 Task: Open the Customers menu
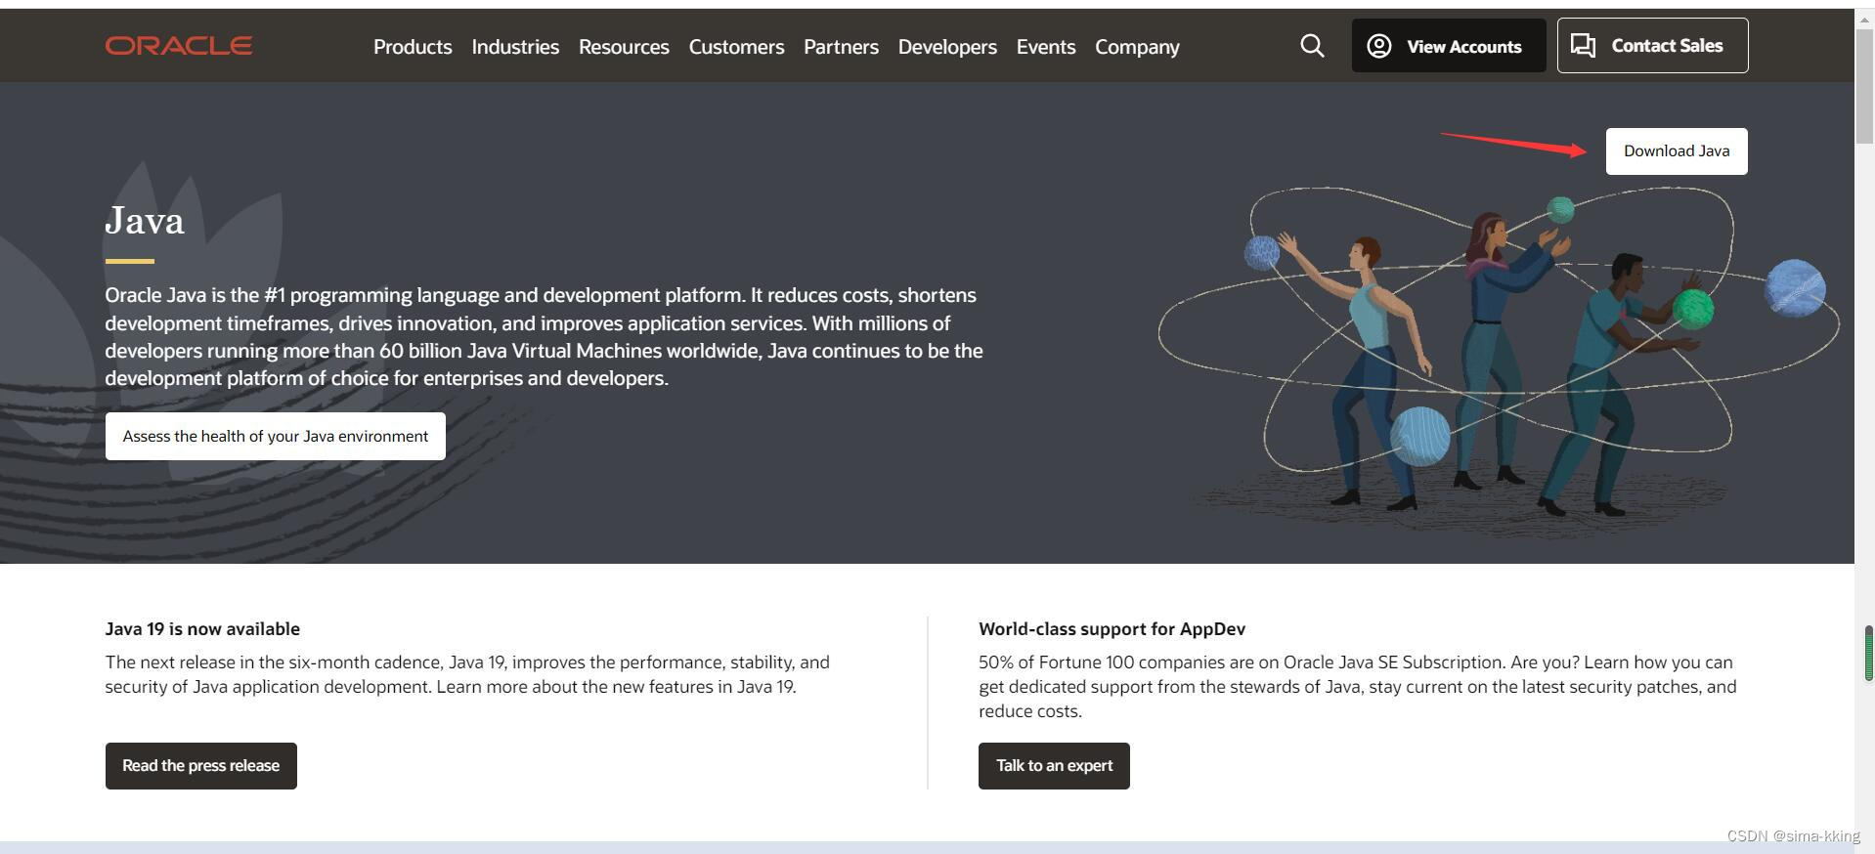tap(736, 47)
